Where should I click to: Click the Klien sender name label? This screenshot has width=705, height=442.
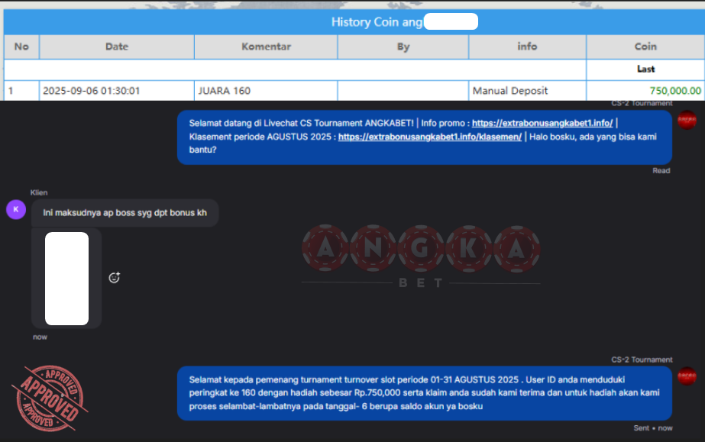pos(39,192)
